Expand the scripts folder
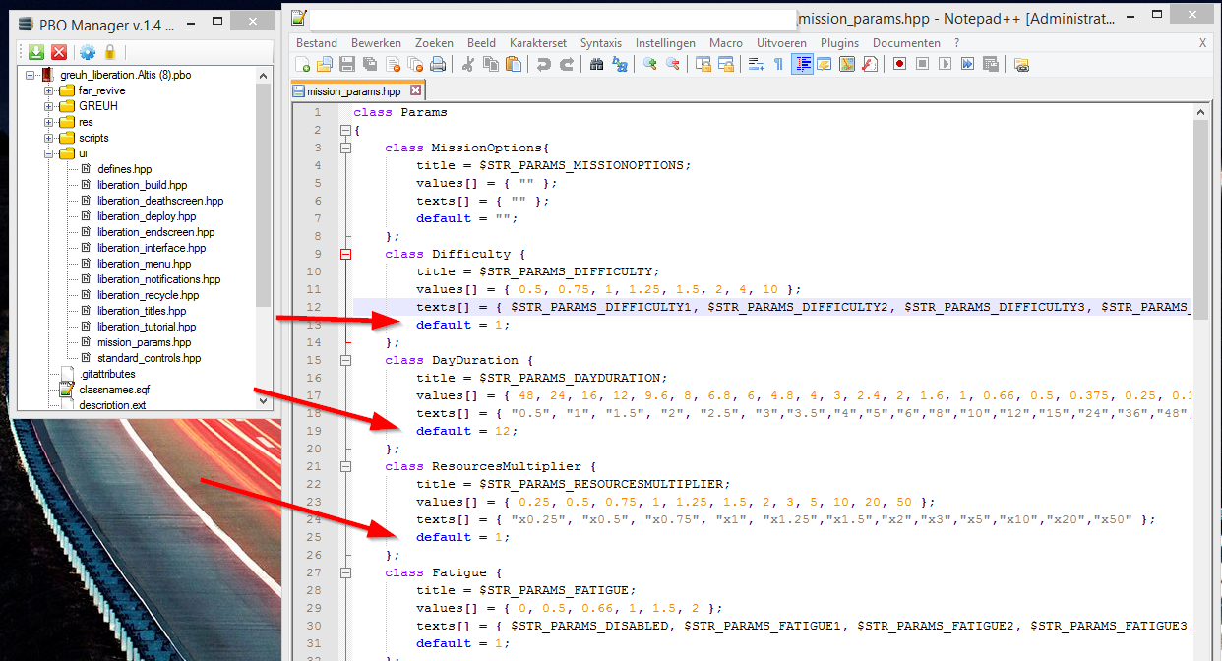Screen dimensions: 1222x661 48,138
